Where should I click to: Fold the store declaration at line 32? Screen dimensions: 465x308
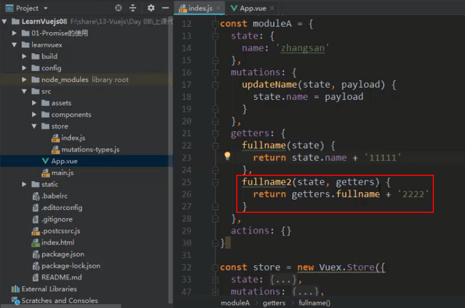click(x=216, y=268)
